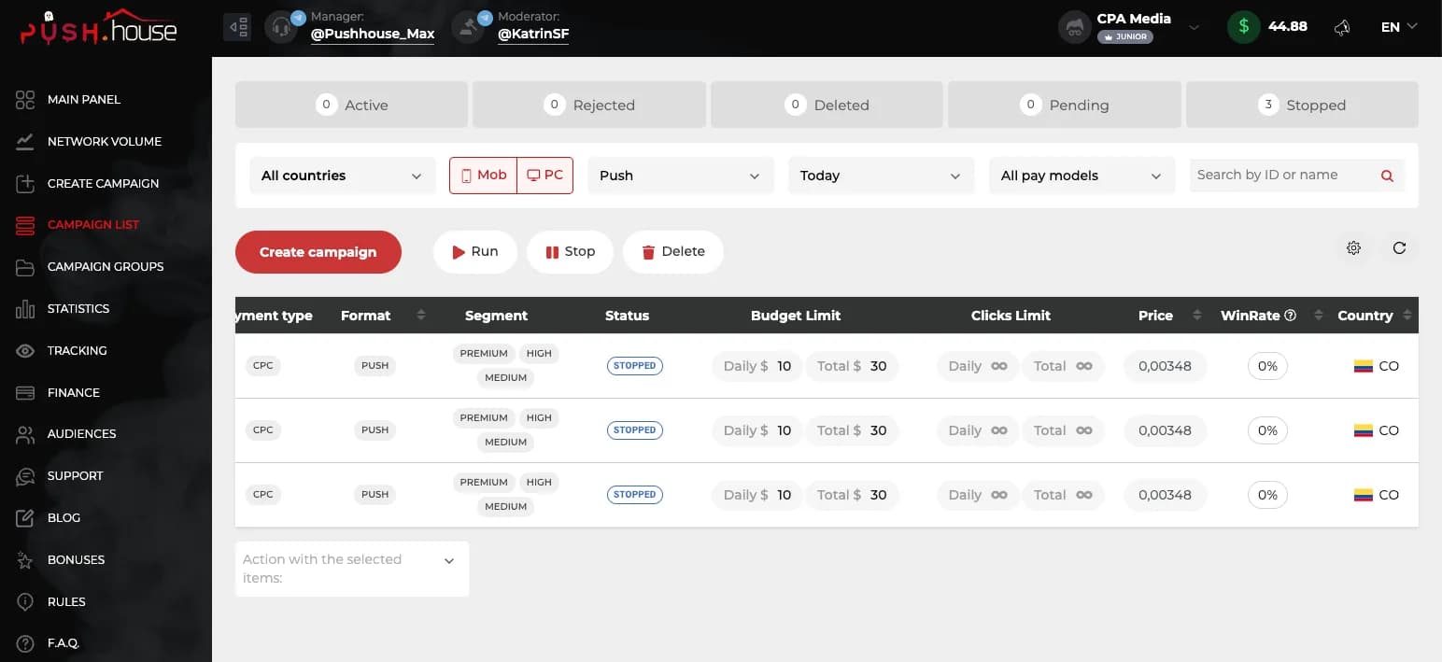This screenshot has height=662, width=1442.
Task: Switch to the Pending campaigns tab
Action: coord(1065,105)
